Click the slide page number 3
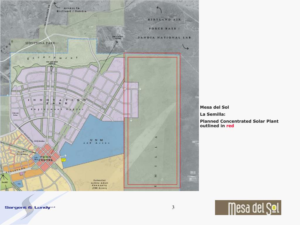This screenshot has height=225, width=300. pos(173,207)
